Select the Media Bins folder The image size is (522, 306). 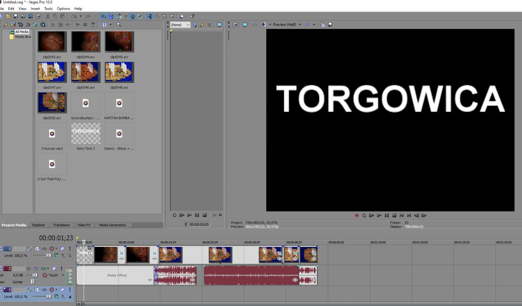(23, 37)
